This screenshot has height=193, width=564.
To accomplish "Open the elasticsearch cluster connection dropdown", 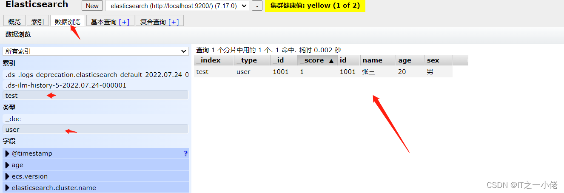I will (x=177, y=6).
